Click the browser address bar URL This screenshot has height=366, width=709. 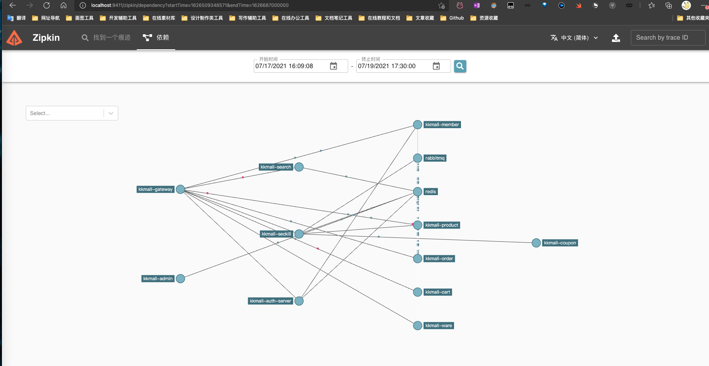coord(190,5)
